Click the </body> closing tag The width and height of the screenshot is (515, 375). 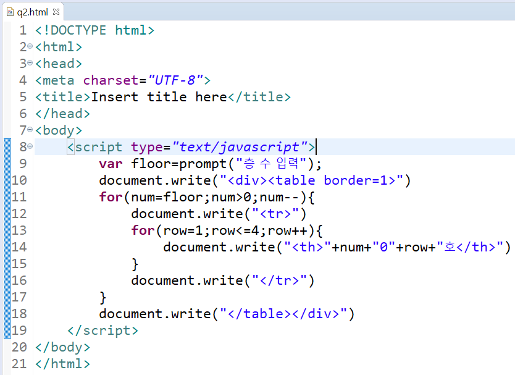62,347
